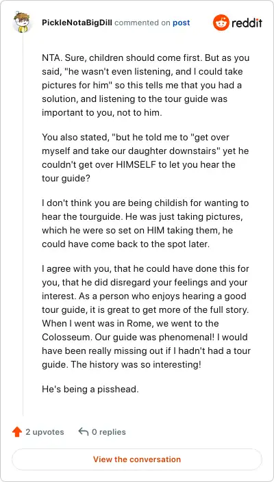Click the "View the conversation" button

click(137, 459)
